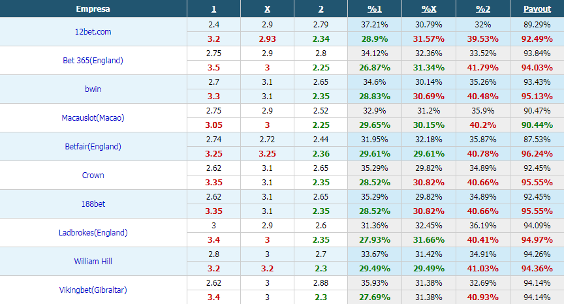Click Vikingbet opening away odds 2.88
Viewport: 564px width, 304px height.
pyautogui.click(x=321, y=283)
